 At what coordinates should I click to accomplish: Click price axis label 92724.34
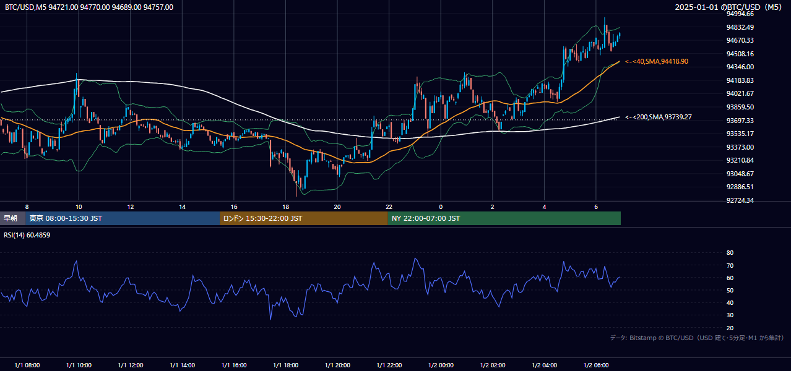740,200
